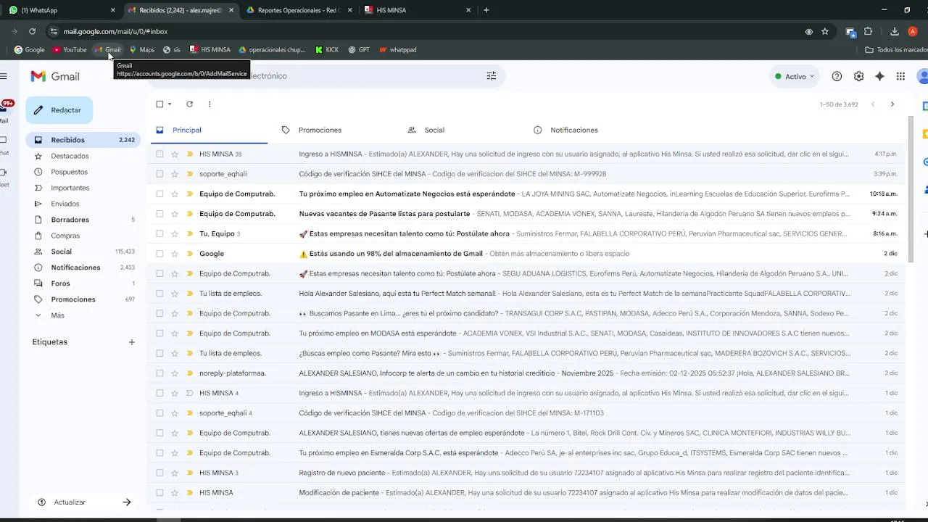The height and width of the screenshot is (522, 928).
Task: Open select-all dropdown arrow
Action: 170,104
